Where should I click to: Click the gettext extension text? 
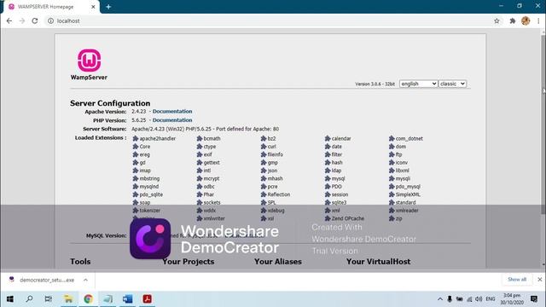(x=212, y=163)
